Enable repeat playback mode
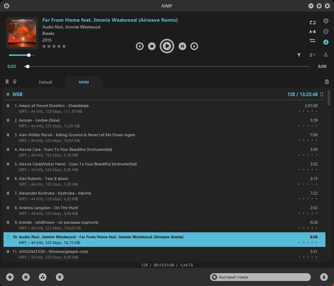334x286 pixels. pos(312,23)
